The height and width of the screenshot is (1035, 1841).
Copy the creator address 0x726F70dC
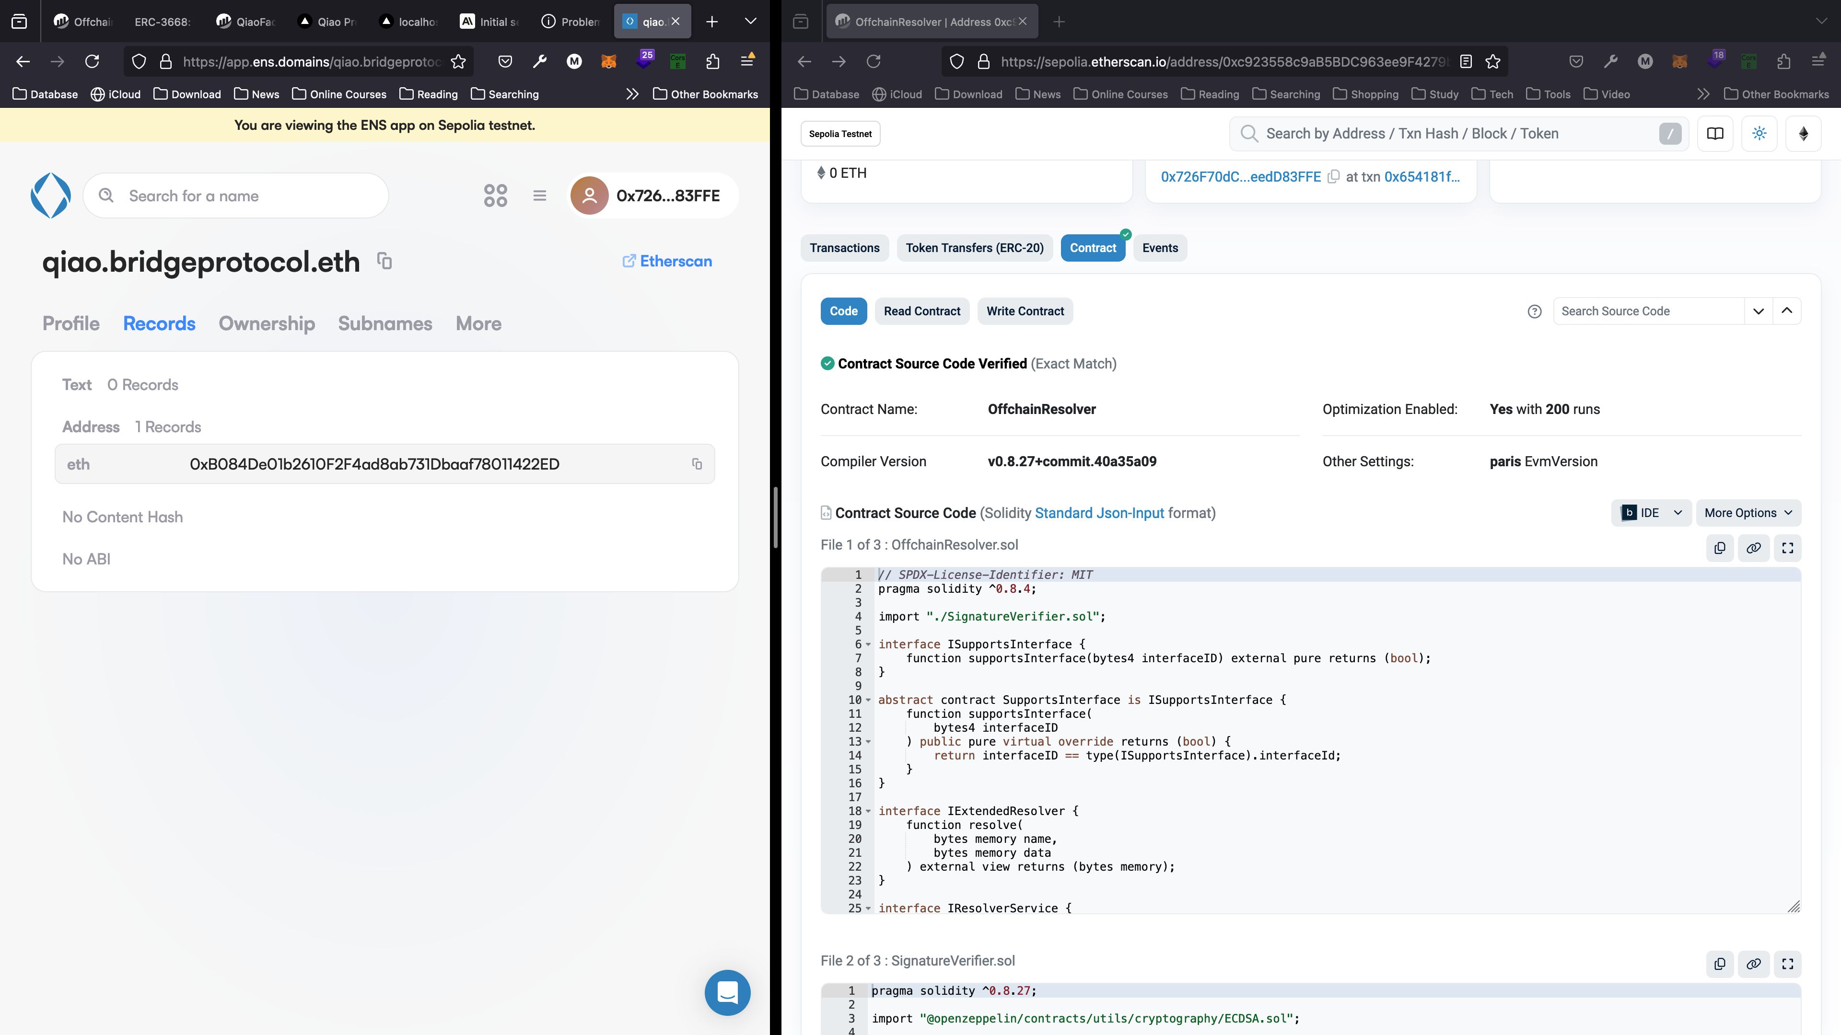point(1334,176)
